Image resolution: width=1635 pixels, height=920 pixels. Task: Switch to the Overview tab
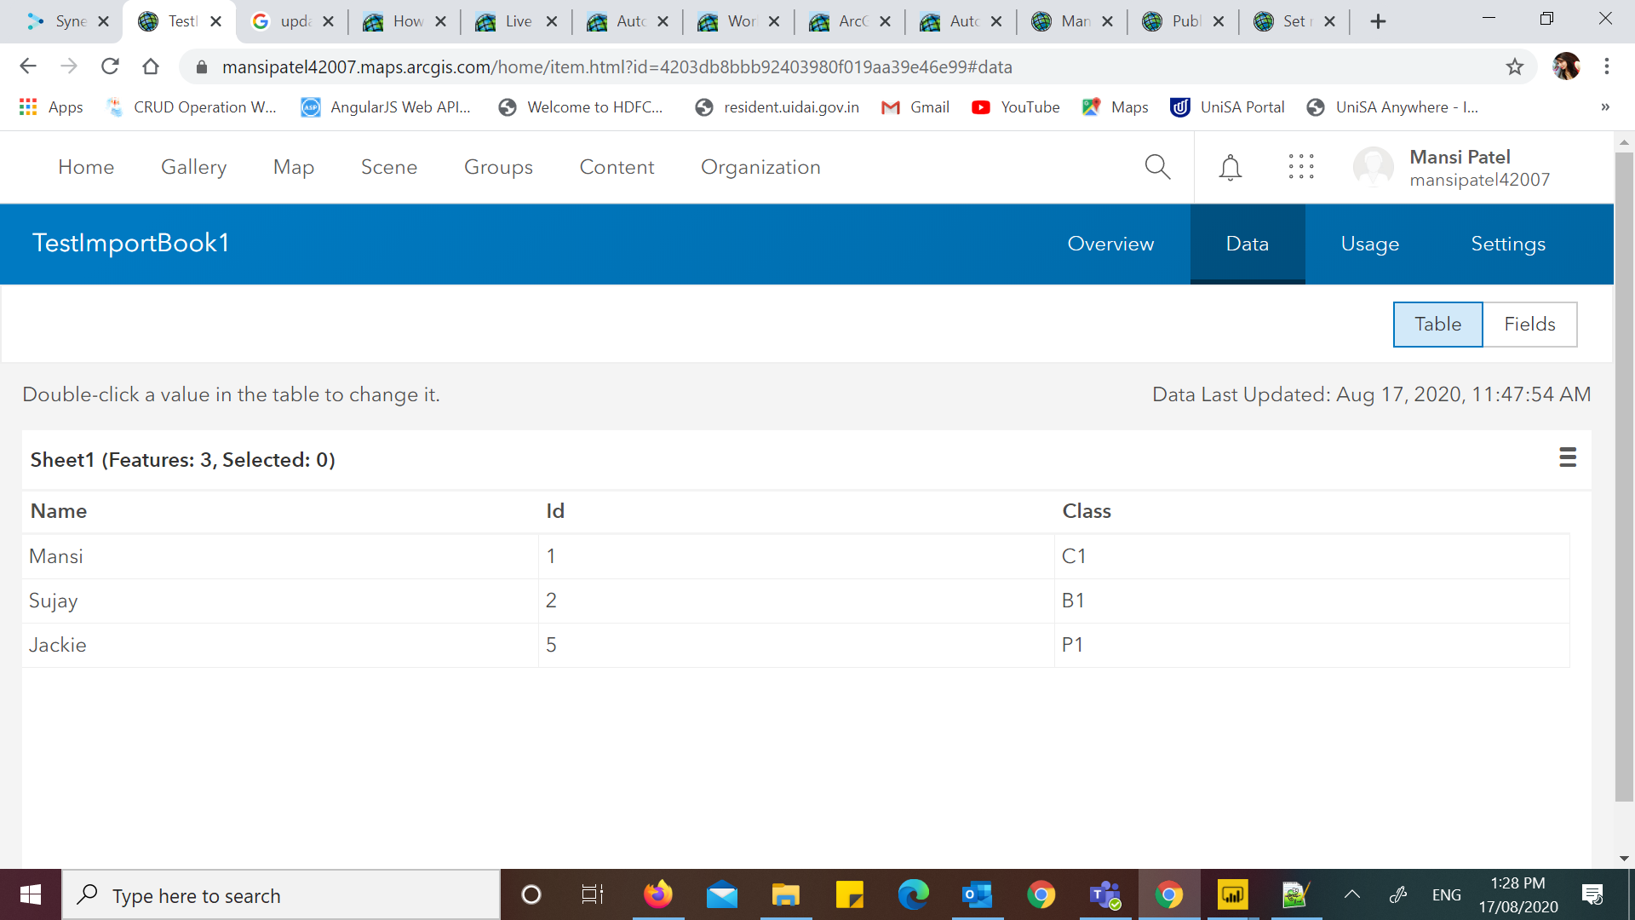[x=1110, y=244]
